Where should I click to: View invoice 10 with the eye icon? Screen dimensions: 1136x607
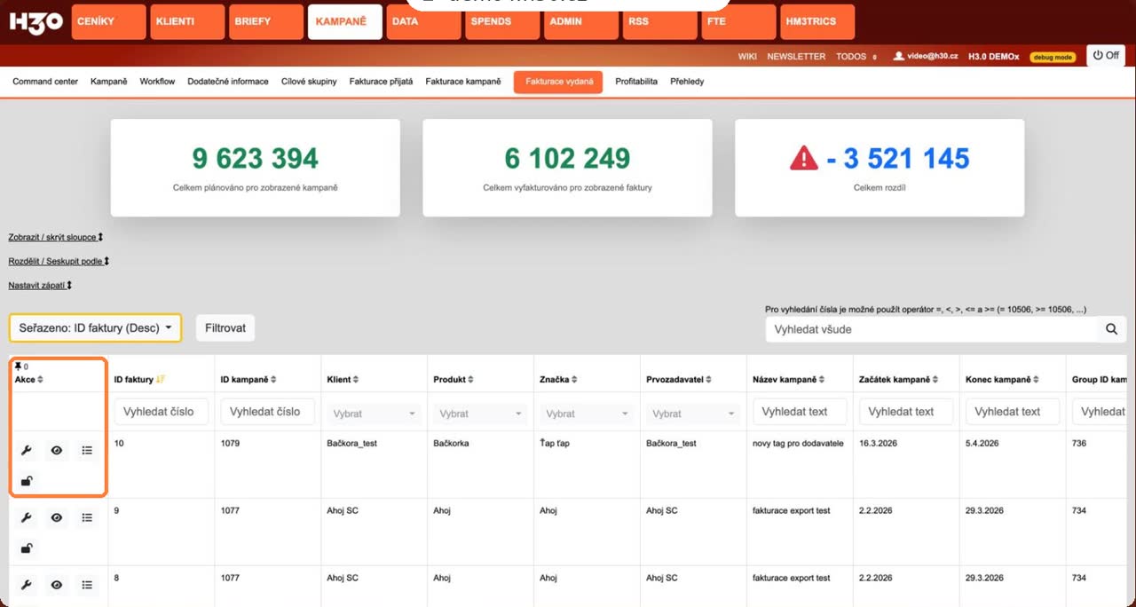coord(57,451)
